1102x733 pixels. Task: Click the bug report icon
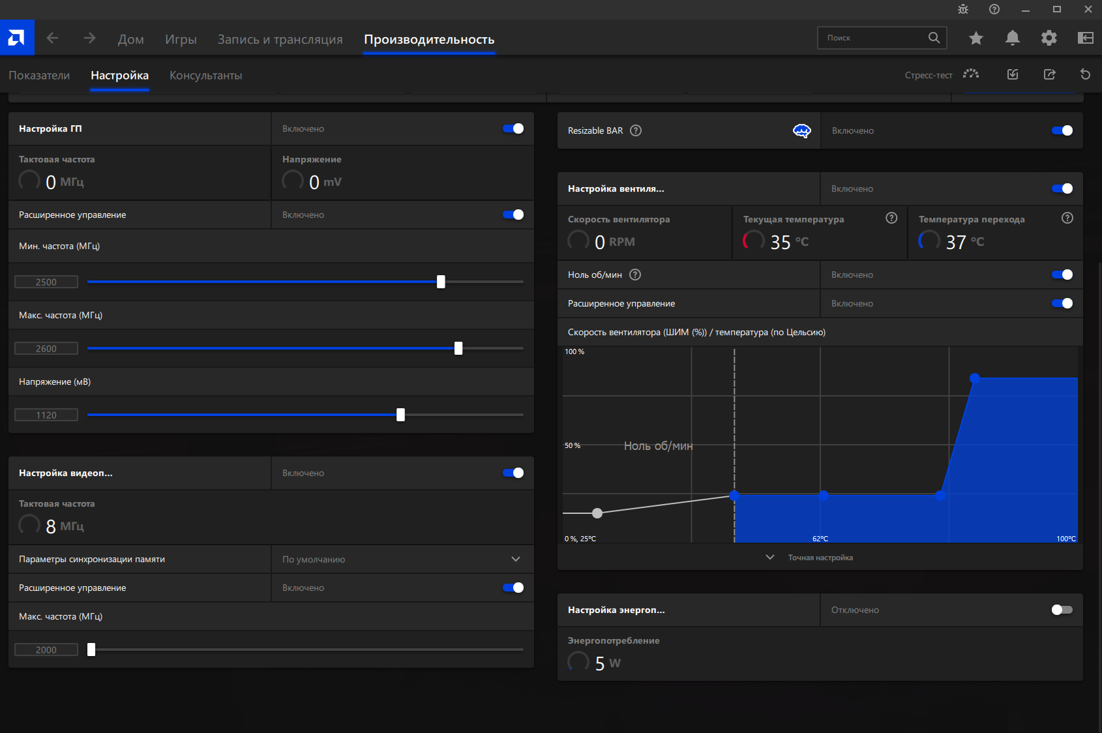click(x=963, y=9)
